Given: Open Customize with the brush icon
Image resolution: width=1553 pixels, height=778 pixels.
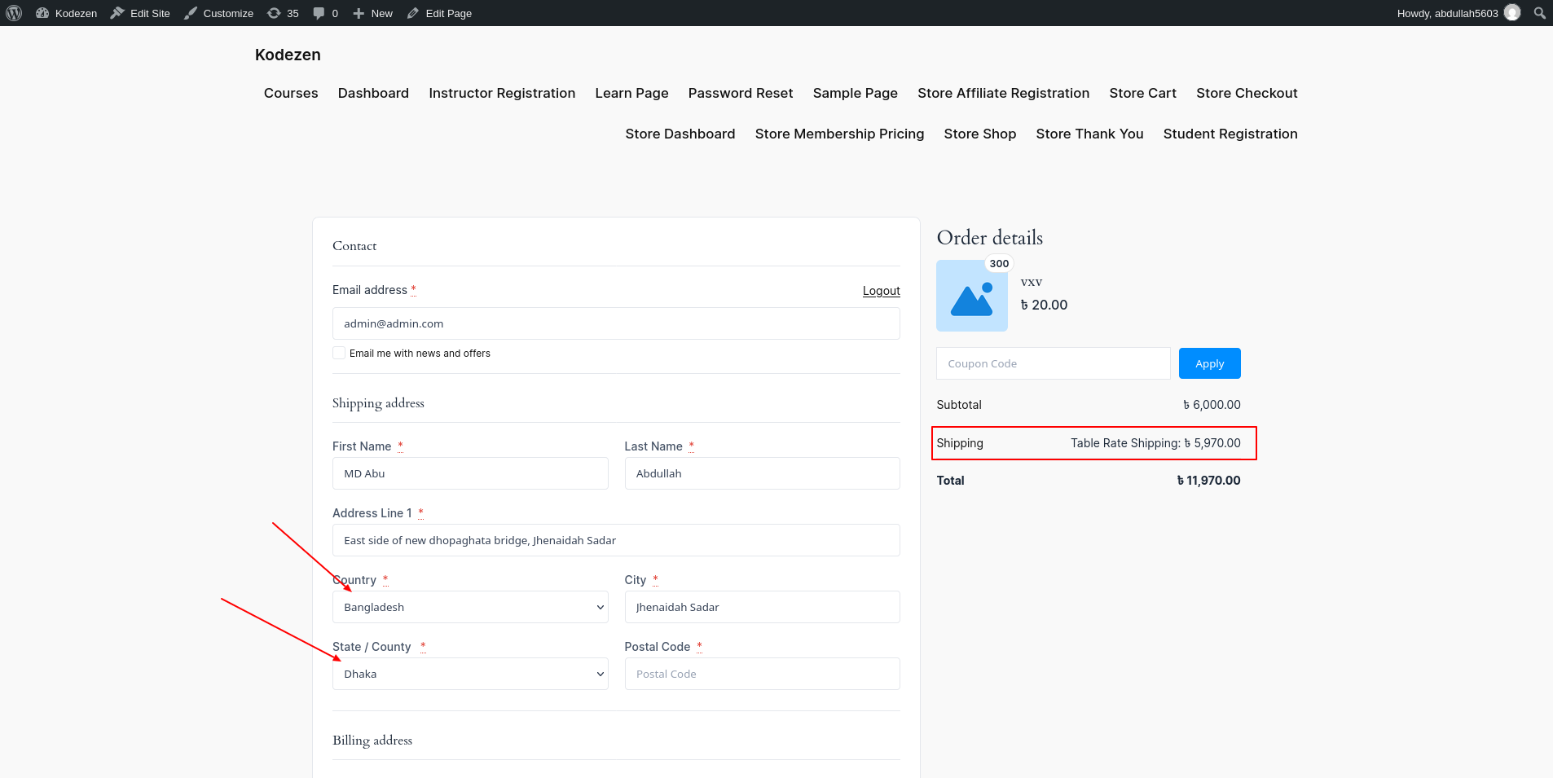Looking at the screenshot, I should tap(191, 13).
